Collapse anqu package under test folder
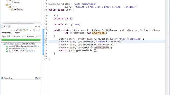This screenshot has height=95, width=170. pyautogui.click(x=7, y=7)
